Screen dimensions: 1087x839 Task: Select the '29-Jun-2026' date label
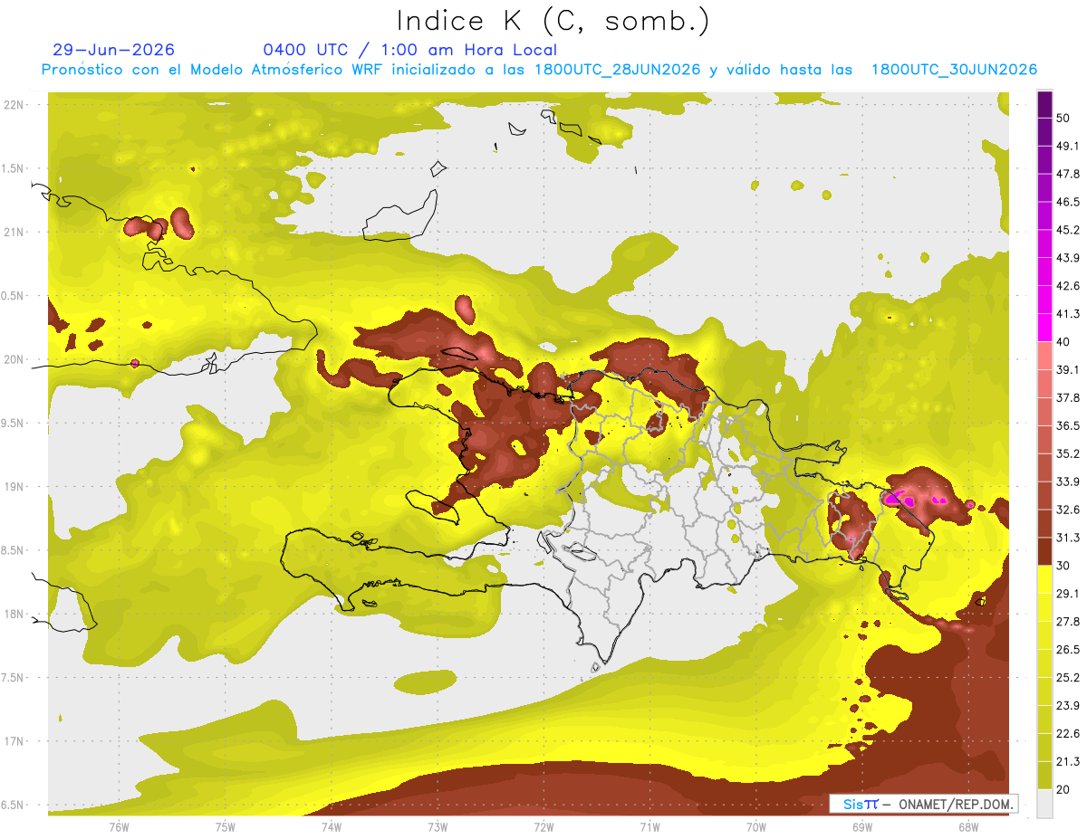[x=114, y=50]
